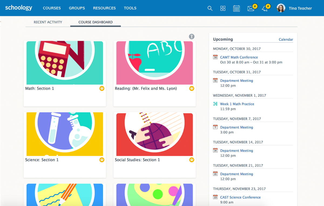324x206 pixels.
Task: Open November 21 Department Meeting link
Action: click(x=237, y=174)
